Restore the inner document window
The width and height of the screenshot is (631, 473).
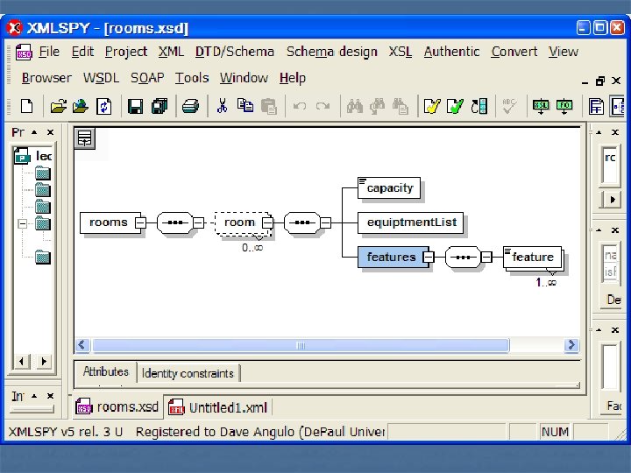coord(600,81)
